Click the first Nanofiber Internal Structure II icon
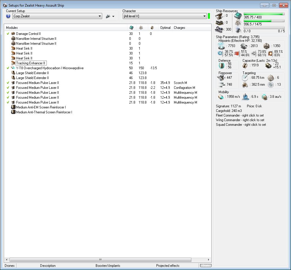 tap(13, 39)
